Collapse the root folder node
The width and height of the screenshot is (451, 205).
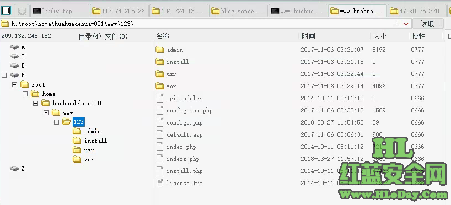click(x=15, y=84)
